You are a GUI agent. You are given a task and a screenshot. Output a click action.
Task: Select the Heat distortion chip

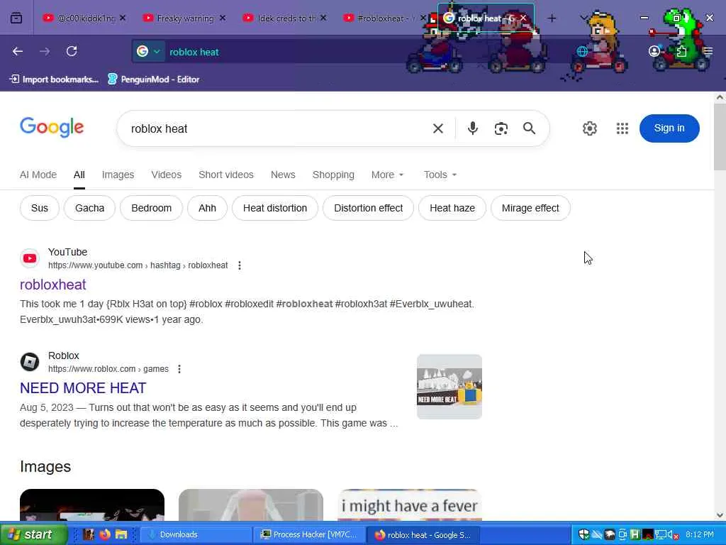point(275,208)
